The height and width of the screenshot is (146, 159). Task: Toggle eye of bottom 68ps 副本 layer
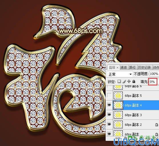(x=109, y=134)
